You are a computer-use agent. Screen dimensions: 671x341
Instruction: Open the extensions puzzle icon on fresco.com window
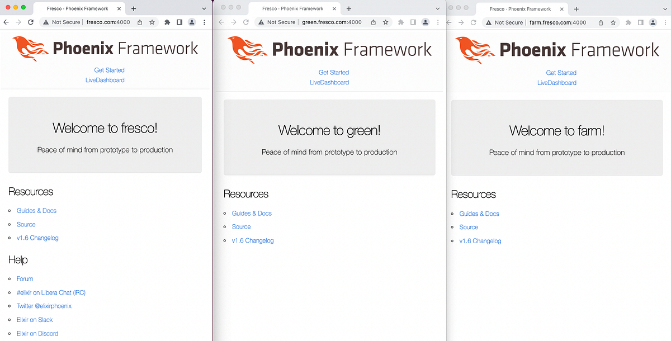[x=167, y=22]
